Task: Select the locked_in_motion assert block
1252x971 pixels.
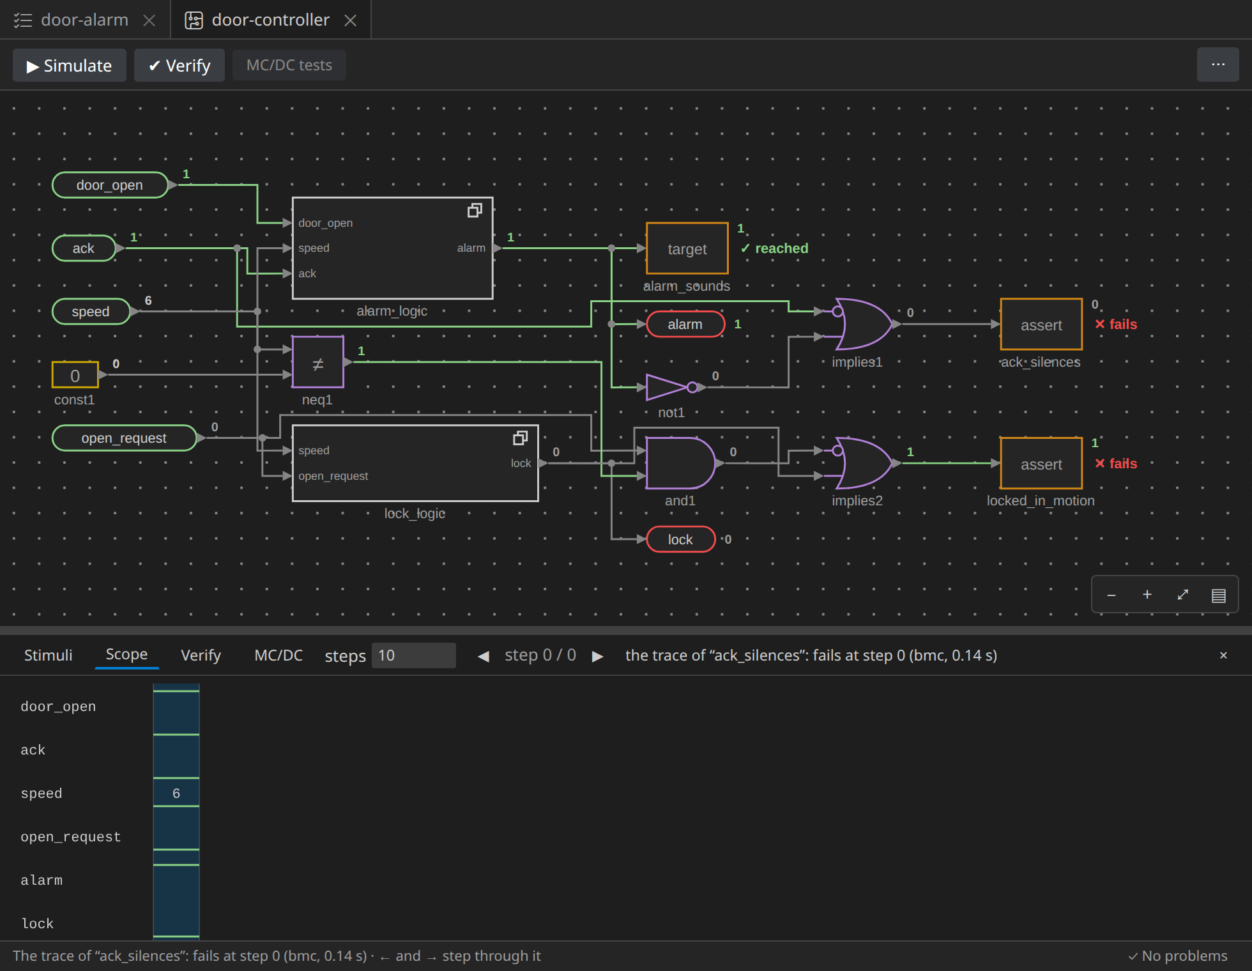Action: coord(1041,463)
